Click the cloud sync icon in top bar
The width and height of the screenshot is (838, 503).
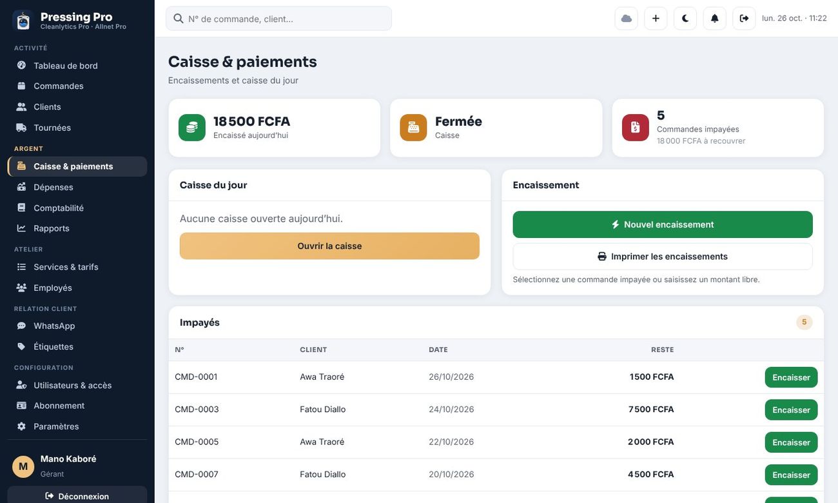pyautogui.click(x=626, y=18)
